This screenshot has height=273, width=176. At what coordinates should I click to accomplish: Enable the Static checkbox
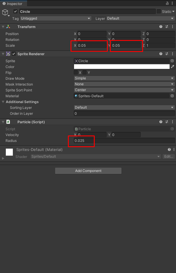pyautogui.click(x=159, y=12)
